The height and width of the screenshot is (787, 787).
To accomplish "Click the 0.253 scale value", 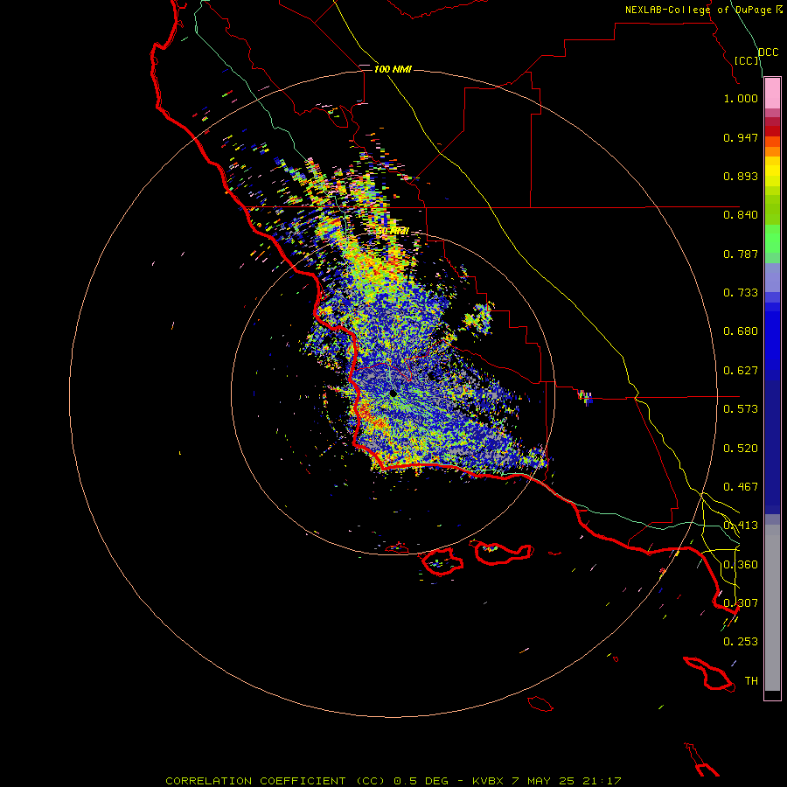I will pyautogui.click(x=741, y=642).
